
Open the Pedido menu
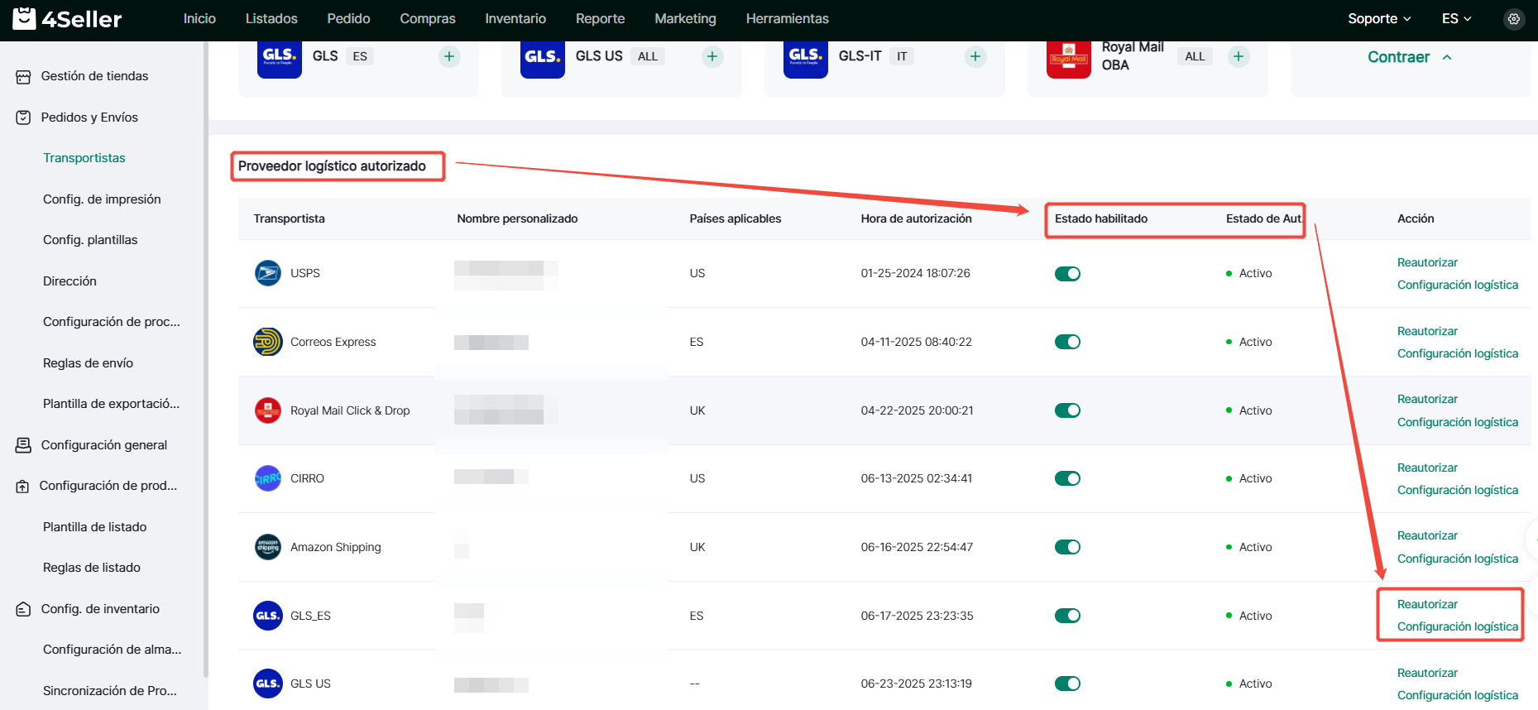pyautogui.click(x=348, y=18)
